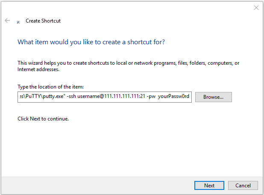Click the 'Click Next to continue.' text
Image resolution: width=264 pixels, height=195 pixels.
click(x=43, y=119)
